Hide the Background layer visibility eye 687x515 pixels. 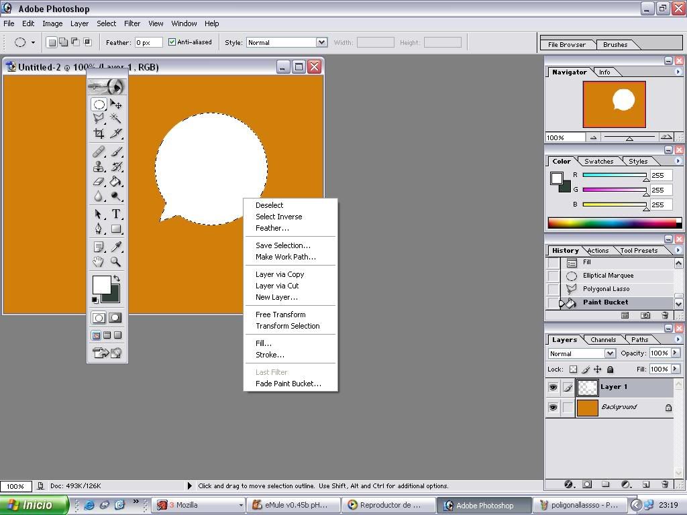(x=553, y=408)
